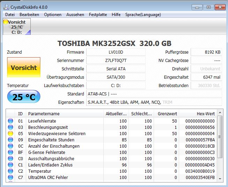Click the Seriennummer value Z7LFT0Q7T field
The width and height of the screenshot is (228, 187).
(x=116, y=60)
